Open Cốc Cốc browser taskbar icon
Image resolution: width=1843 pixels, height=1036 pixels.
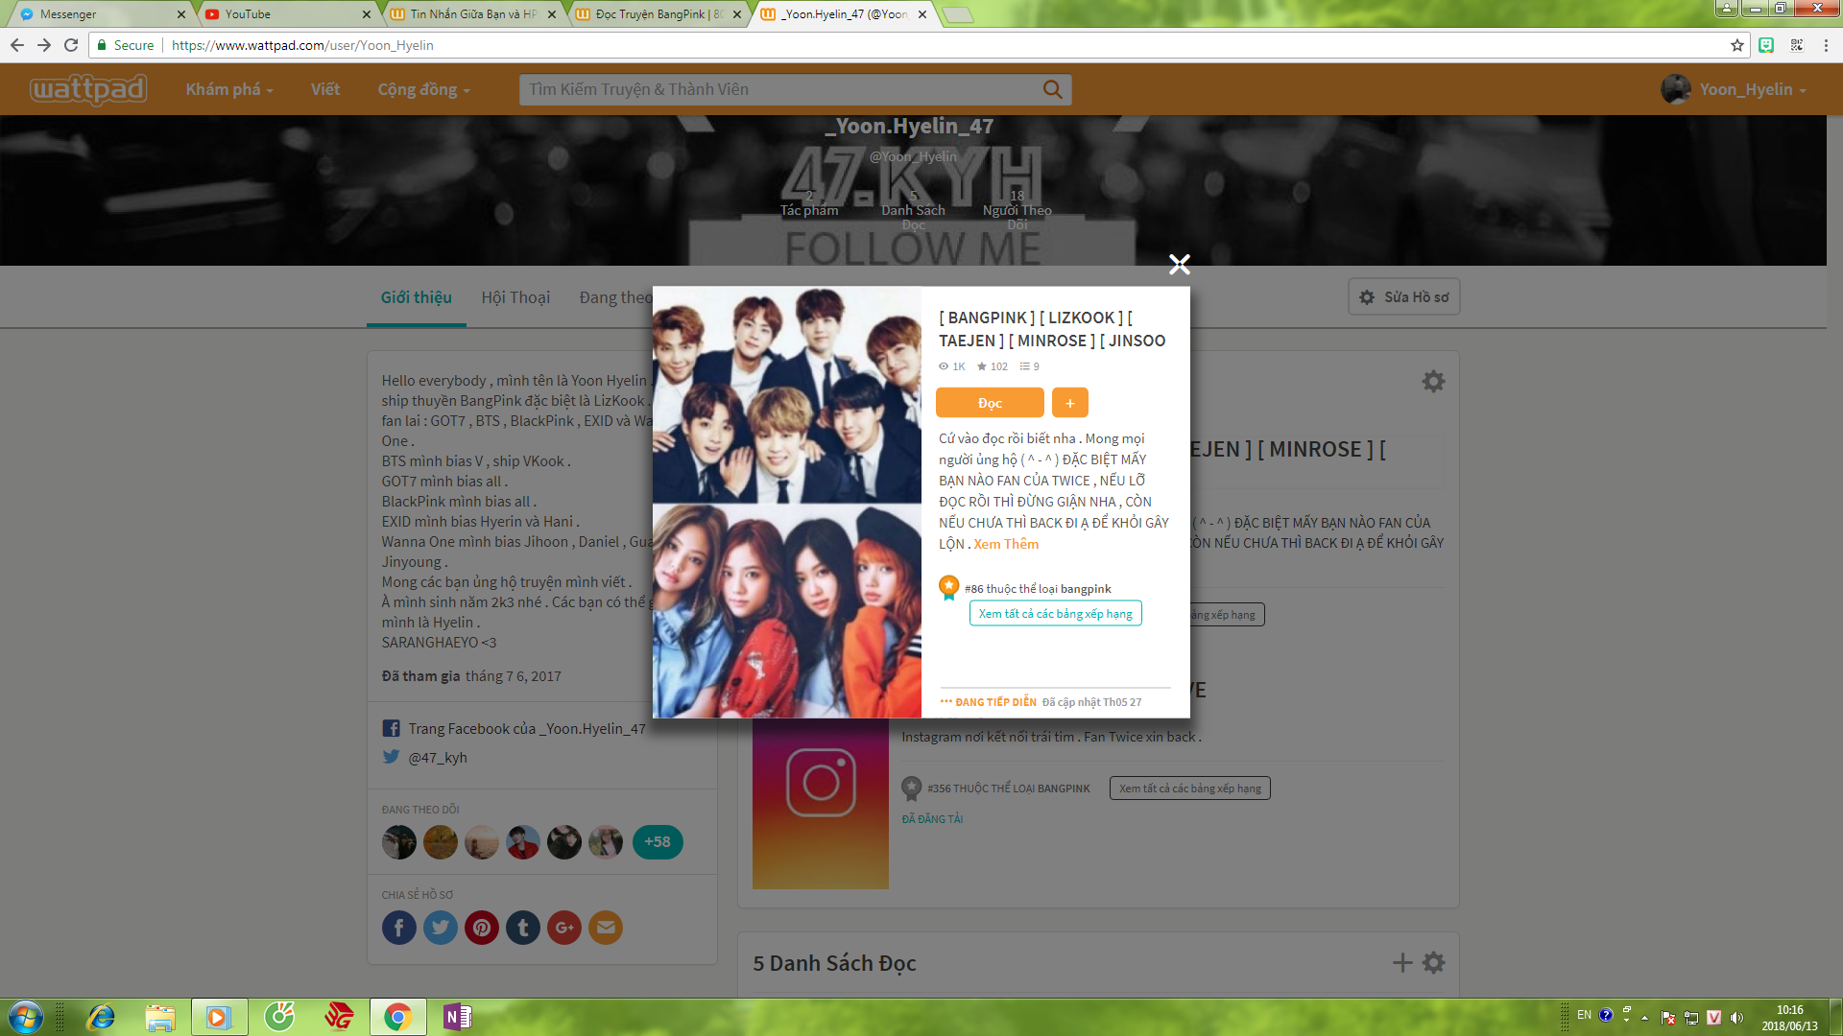pos(279,1017)
